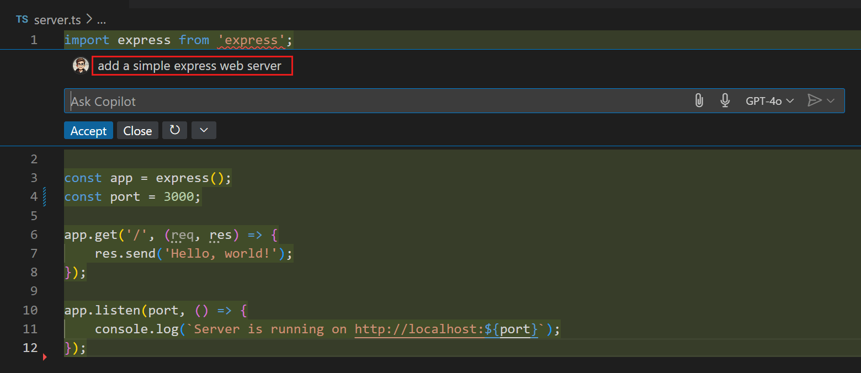
Task: Click the Accept button
Action: (88, 130)
